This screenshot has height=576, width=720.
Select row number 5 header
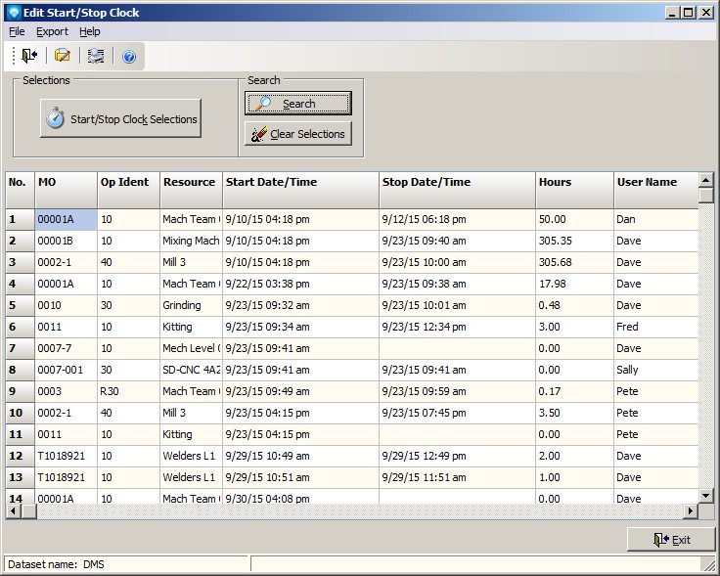pyautogui.click(x=19, y=305)
